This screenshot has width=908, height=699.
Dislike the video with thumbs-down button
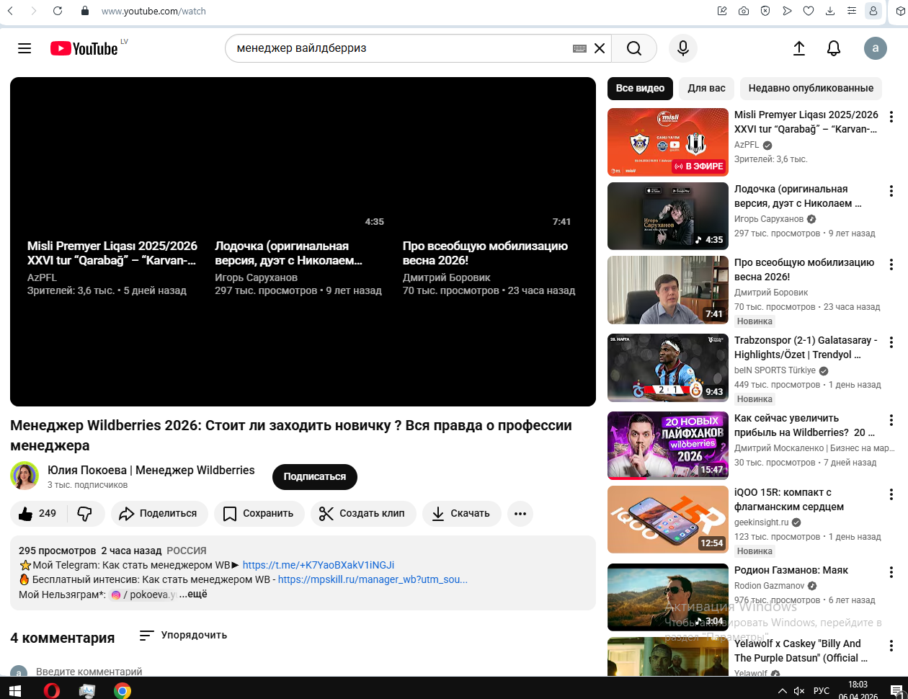pos(85,514)
